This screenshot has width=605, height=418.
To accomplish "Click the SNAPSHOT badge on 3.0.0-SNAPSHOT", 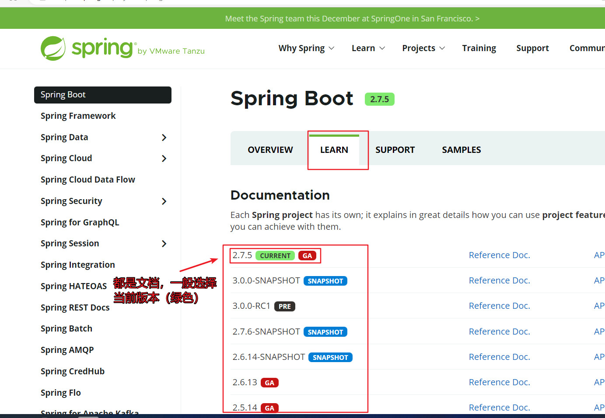I will 325,281.
